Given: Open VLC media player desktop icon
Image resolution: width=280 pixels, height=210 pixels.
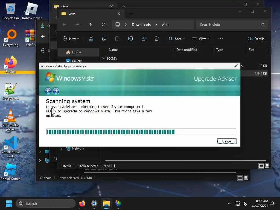Looking at the screenshot, I should pyautogui.click(x=11, y=120).
